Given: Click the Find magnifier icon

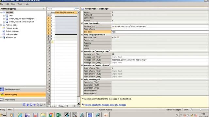Looking at the screenshot, I should point(75,9).
